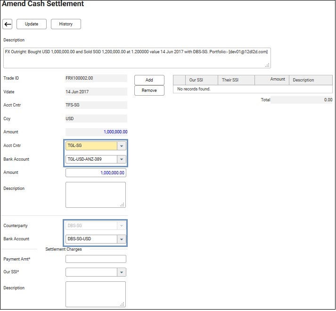Click the Description column header in table
Screen dimensions: 336x311
click(310, 80)
